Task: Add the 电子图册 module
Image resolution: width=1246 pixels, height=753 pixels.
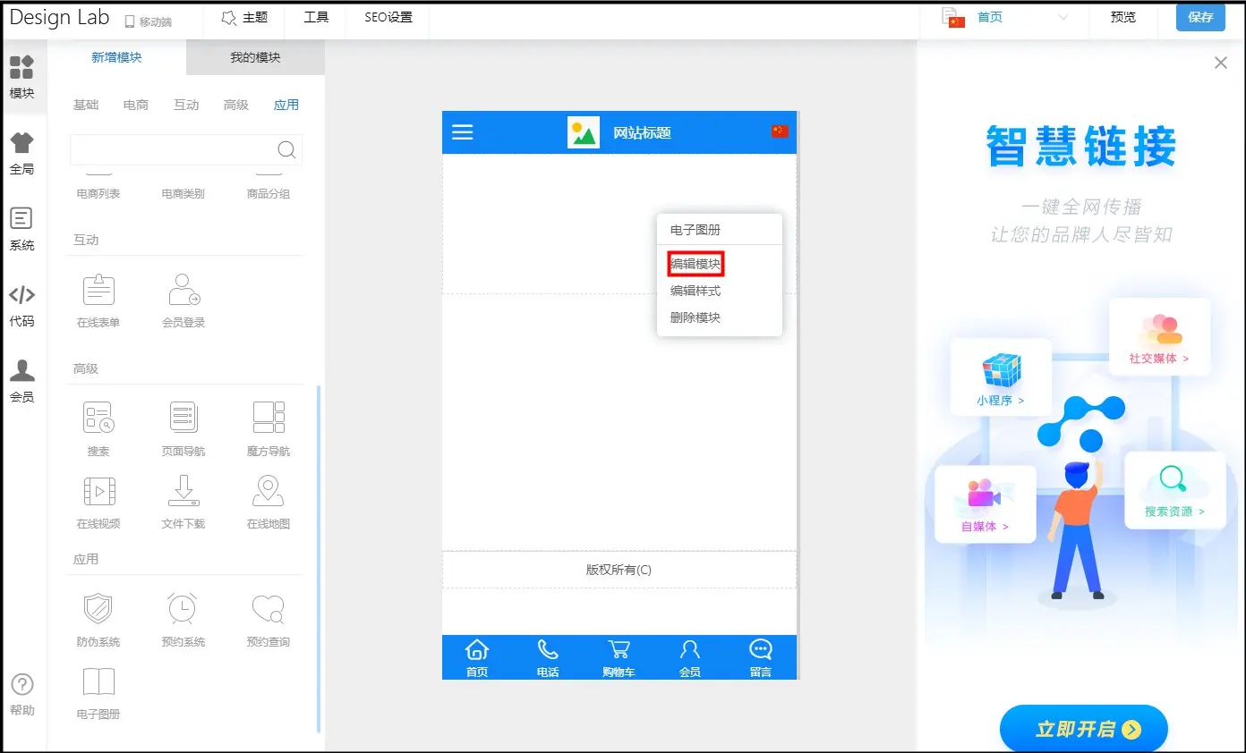Action: [98, 682]
